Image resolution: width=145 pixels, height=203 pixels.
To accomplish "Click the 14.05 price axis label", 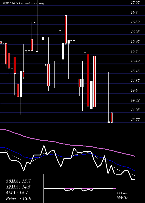I will [x=135, y=110].
